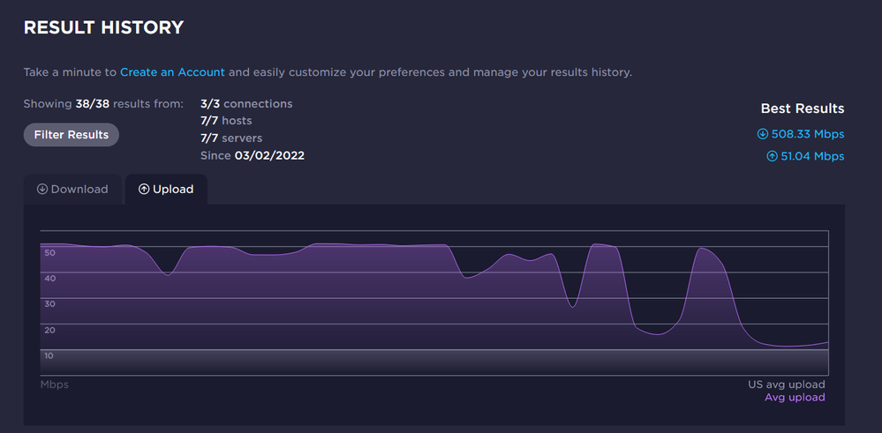This screenshot has width=882, height=433.
Task: Switch to the Download tab
Action: pyautogui.click(x=73, y=190)
